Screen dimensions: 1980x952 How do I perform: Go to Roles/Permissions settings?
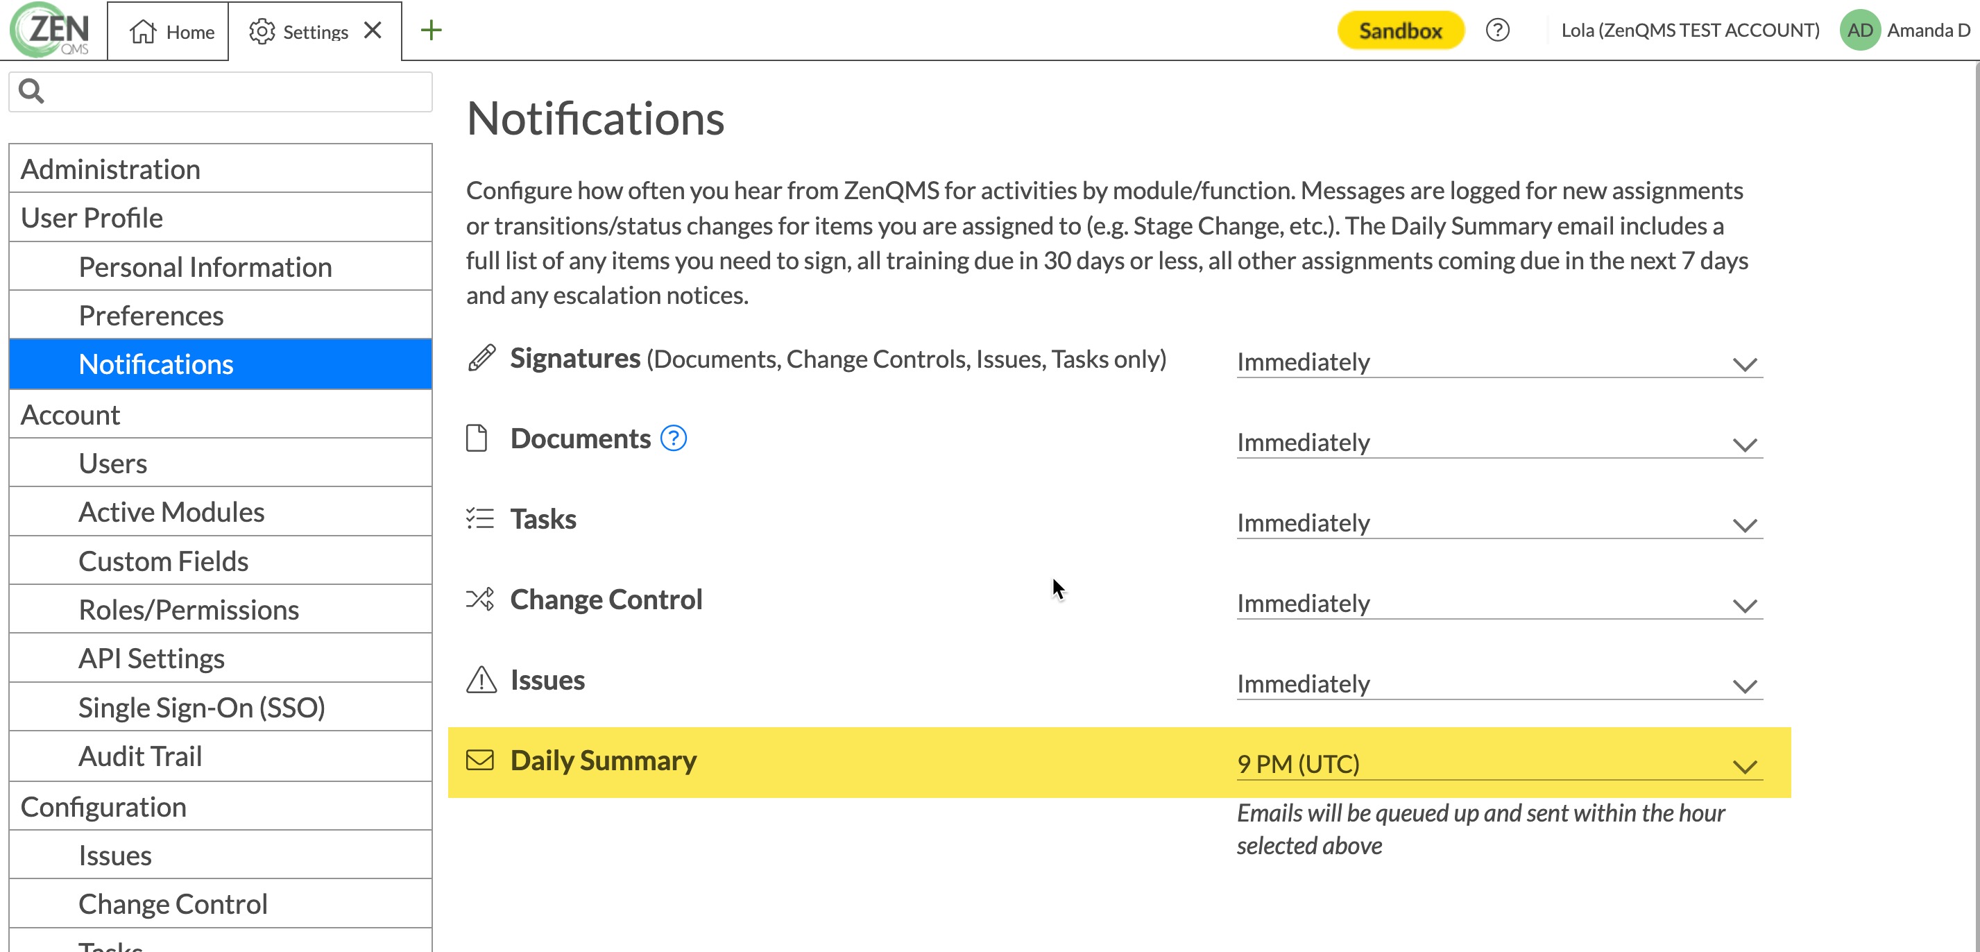pos(188,610)
